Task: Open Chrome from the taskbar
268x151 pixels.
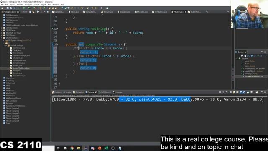Action: tap(72, 148)
